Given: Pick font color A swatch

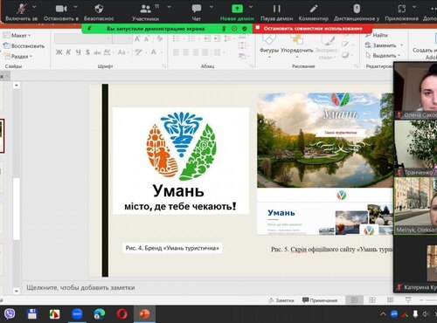Looking at the screenshot, I should point(154,52).
